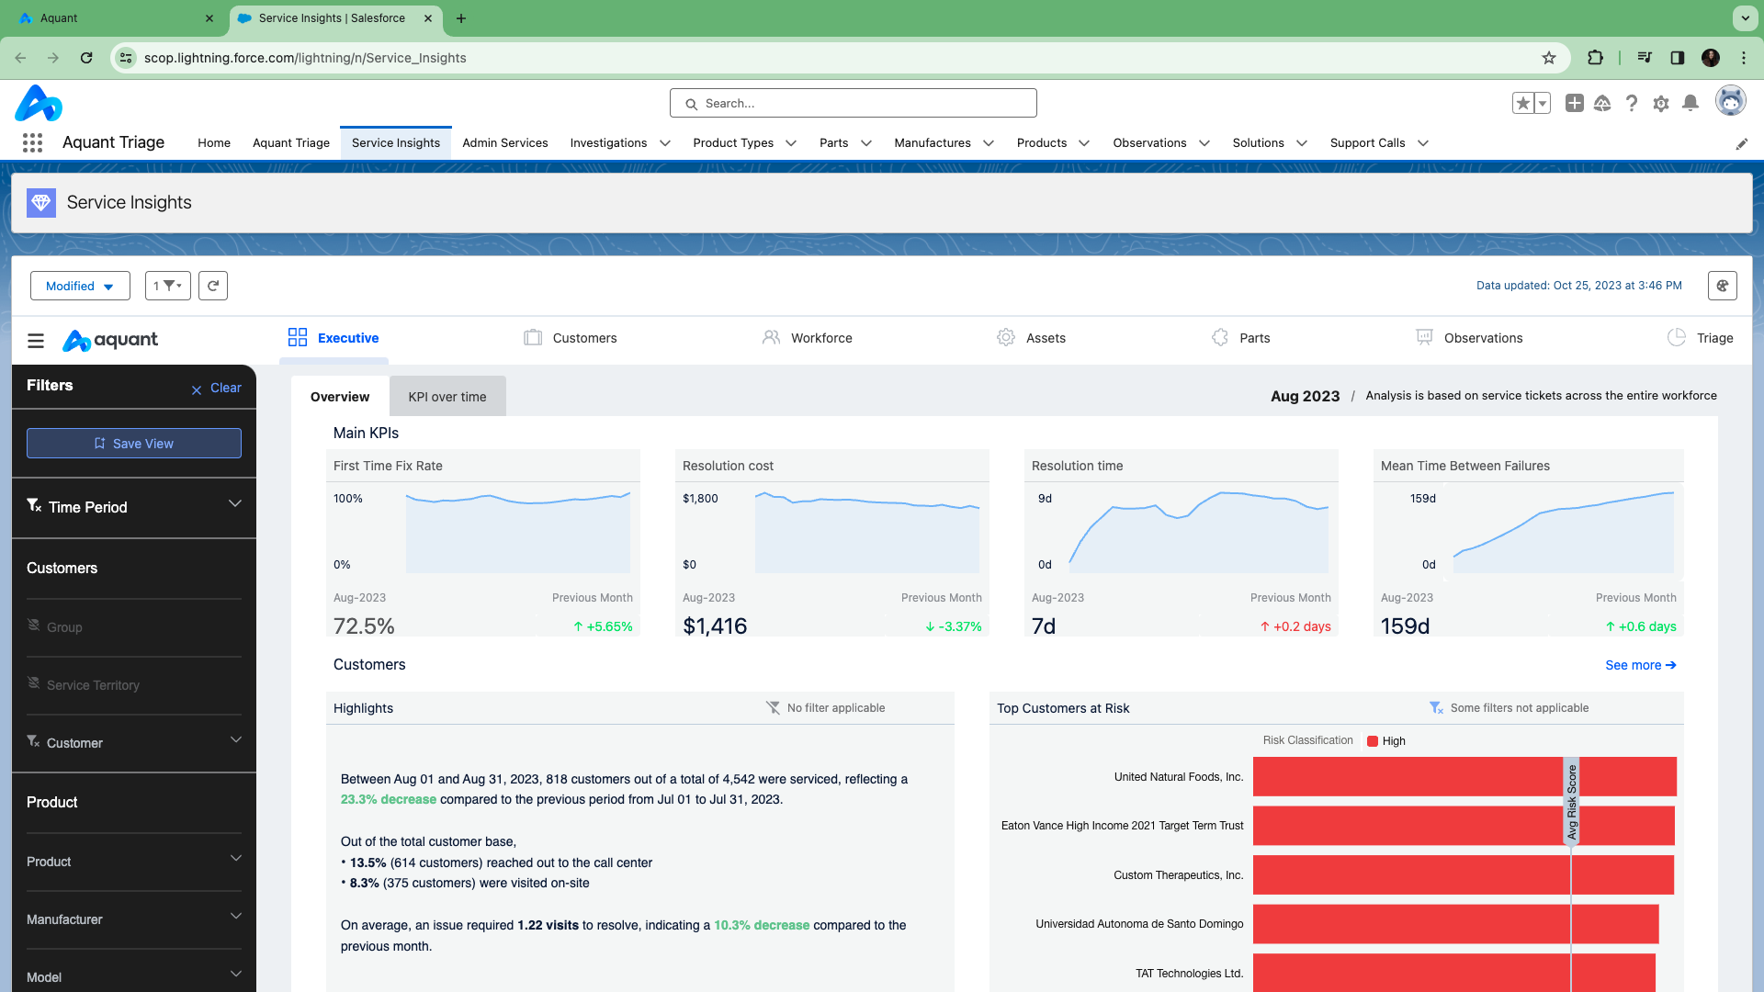Open Setup using the gear icon
This screenshot has height=992, width=1764.
pos(1661,104)
